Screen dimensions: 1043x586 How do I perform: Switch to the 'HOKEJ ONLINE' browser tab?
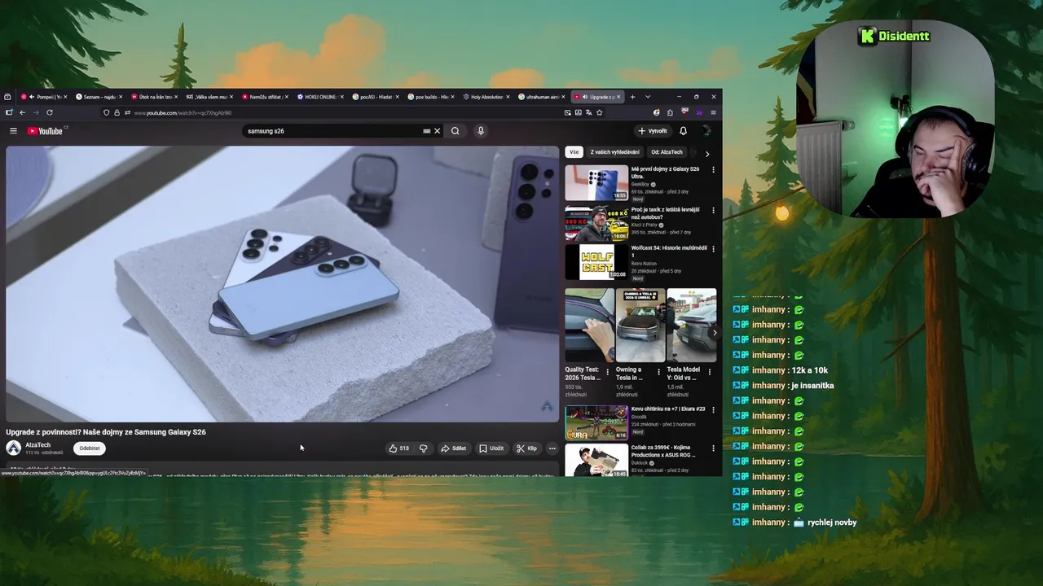click(319, 97)
